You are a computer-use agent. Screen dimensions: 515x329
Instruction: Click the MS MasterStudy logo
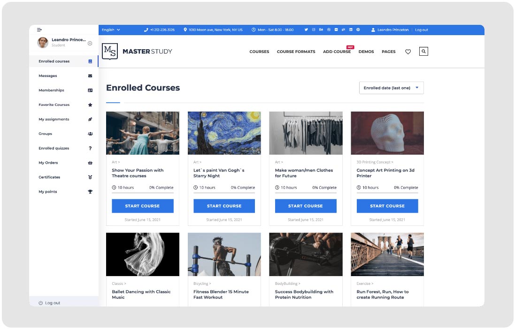coord(137,52)
